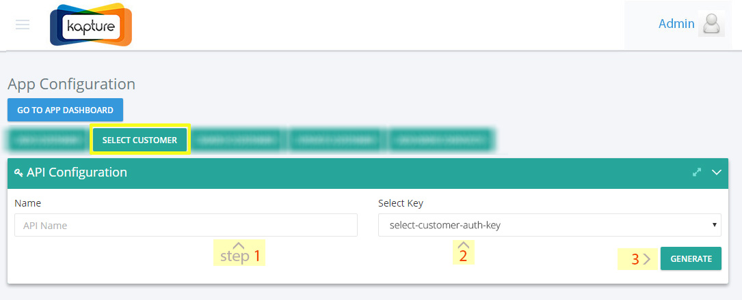Focus the API Name input field
The image size is (742, 300).
[186, 225]
